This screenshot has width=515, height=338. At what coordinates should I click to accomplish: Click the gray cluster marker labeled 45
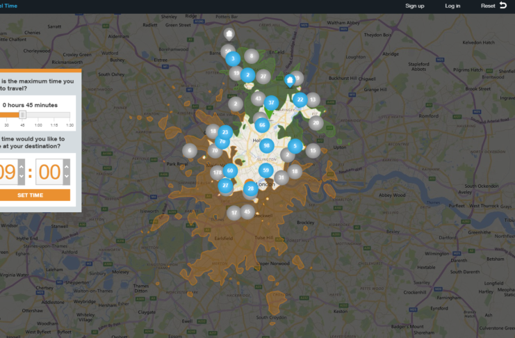(247, 211)
